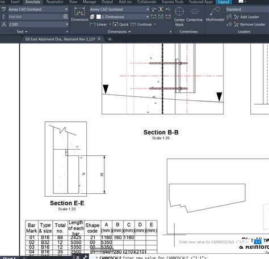Click the 'Shape code' table header
The width and height of the screenshot is (269, 259).
pos(93,228)
